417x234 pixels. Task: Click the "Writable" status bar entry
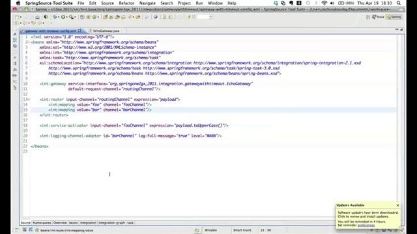point(210,230)
